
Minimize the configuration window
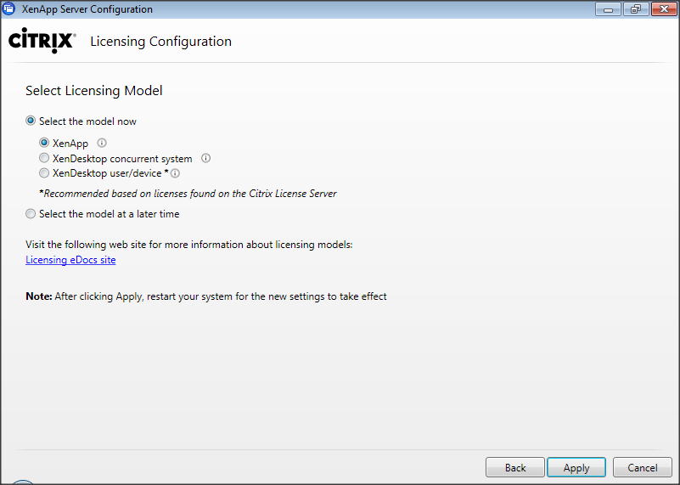[608, 9]
